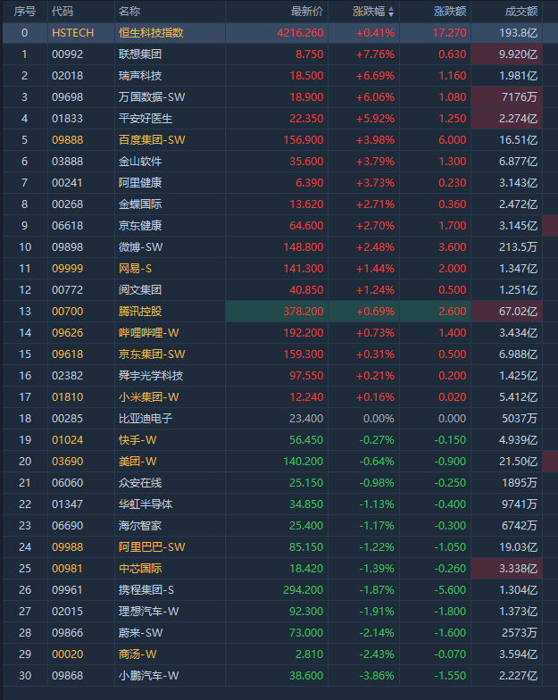Click stock code 00981 for 中芯国际

click(x=67, y=568)
